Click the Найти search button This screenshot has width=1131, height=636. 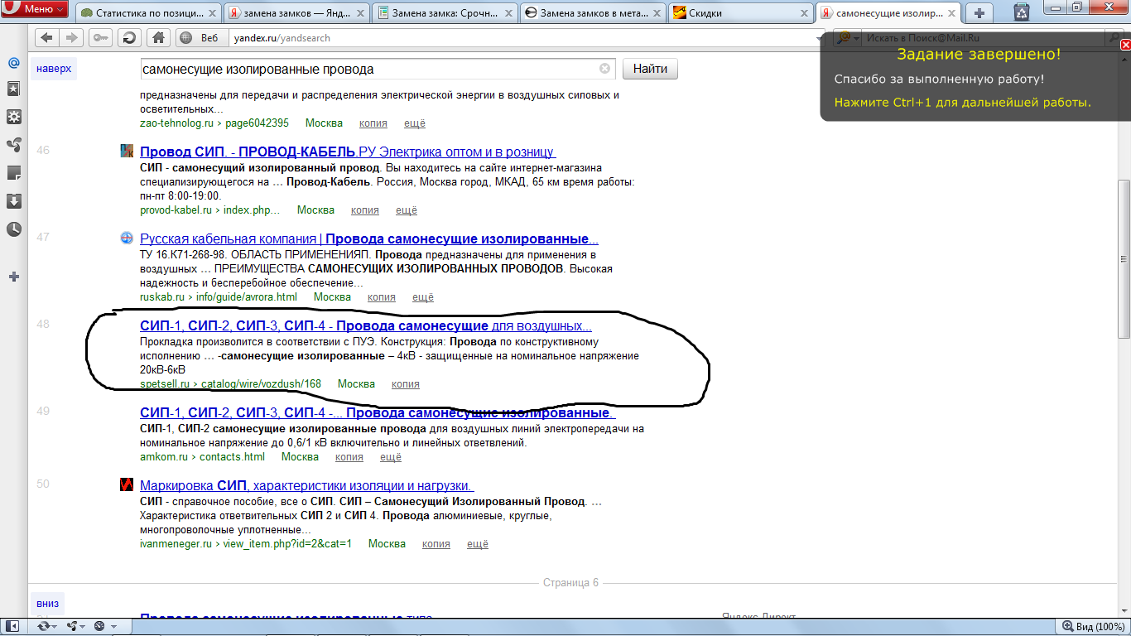(650, 69)
